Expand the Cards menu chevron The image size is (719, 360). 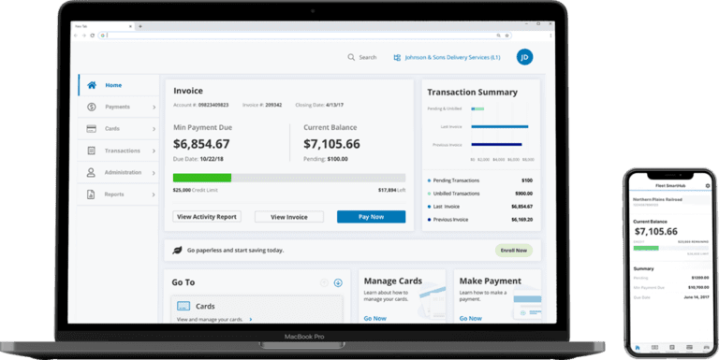click(154, 129)
